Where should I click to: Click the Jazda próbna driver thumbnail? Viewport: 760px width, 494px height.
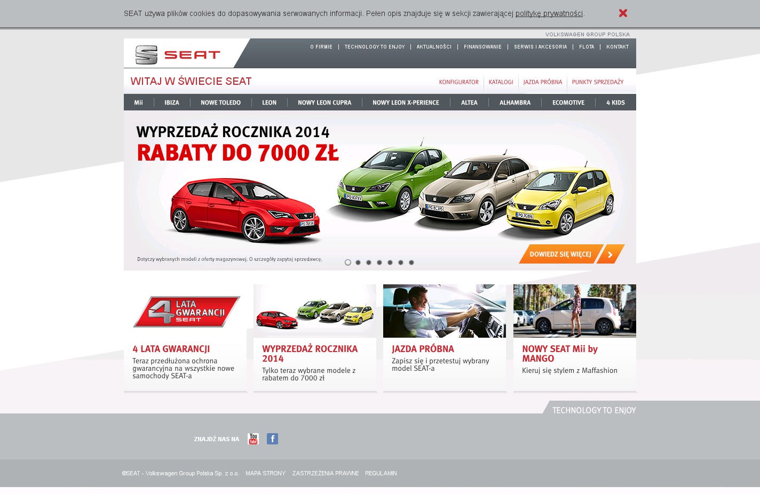(445, 311)
